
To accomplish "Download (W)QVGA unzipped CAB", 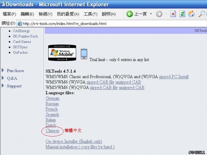I will pyautogui.click(x=132, y=87).
